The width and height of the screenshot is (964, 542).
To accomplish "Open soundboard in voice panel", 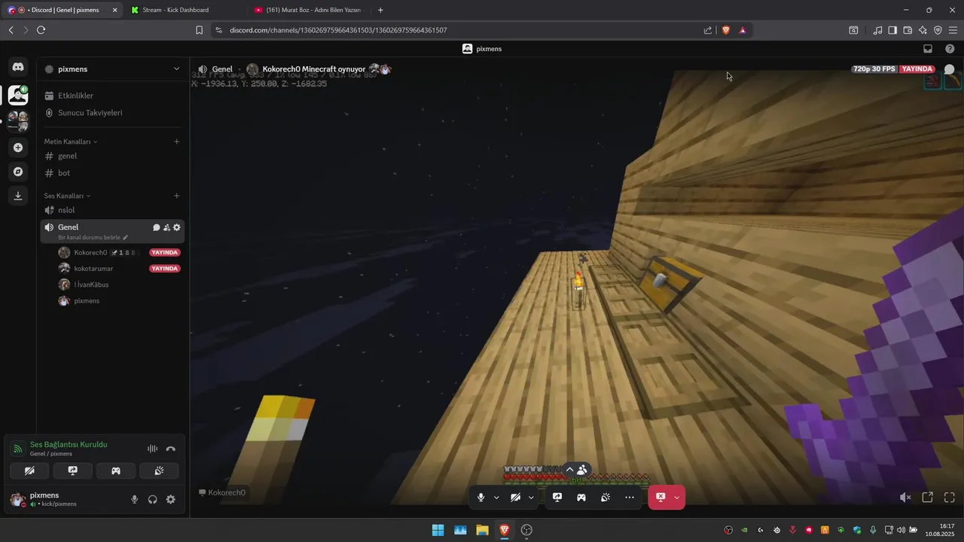I will click(159, 470).
